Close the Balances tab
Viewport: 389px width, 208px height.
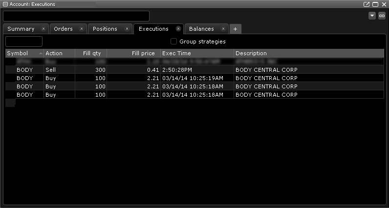click(223, 29)
